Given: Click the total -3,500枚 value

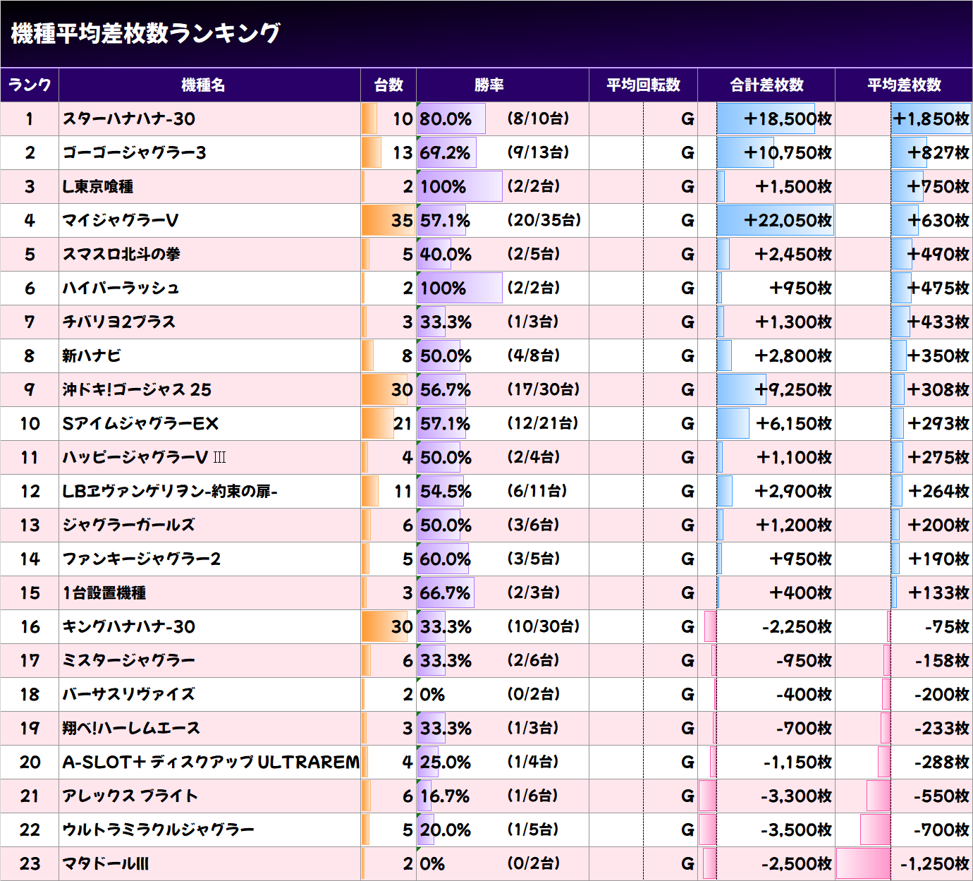Looking at the screenshot, I should (797, 830).
